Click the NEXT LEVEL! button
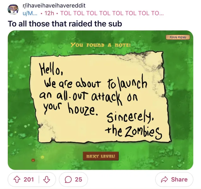Image resolution: width=201 pixels, height=189 pixels. tap(101, 156)
